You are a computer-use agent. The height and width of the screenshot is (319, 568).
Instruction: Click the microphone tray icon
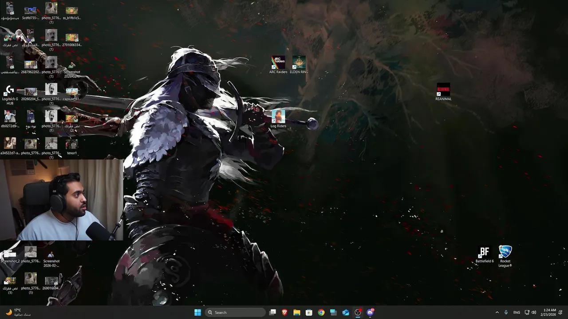506,312
